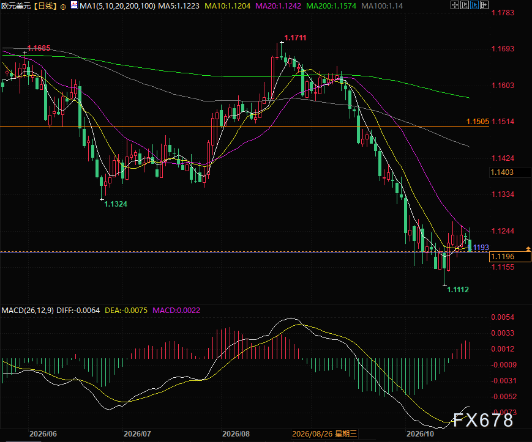This screenshot has height=442, width=532.
Task: Open the MA indicator settings icon
Action: pyautogui.click(x=74, y=5)
